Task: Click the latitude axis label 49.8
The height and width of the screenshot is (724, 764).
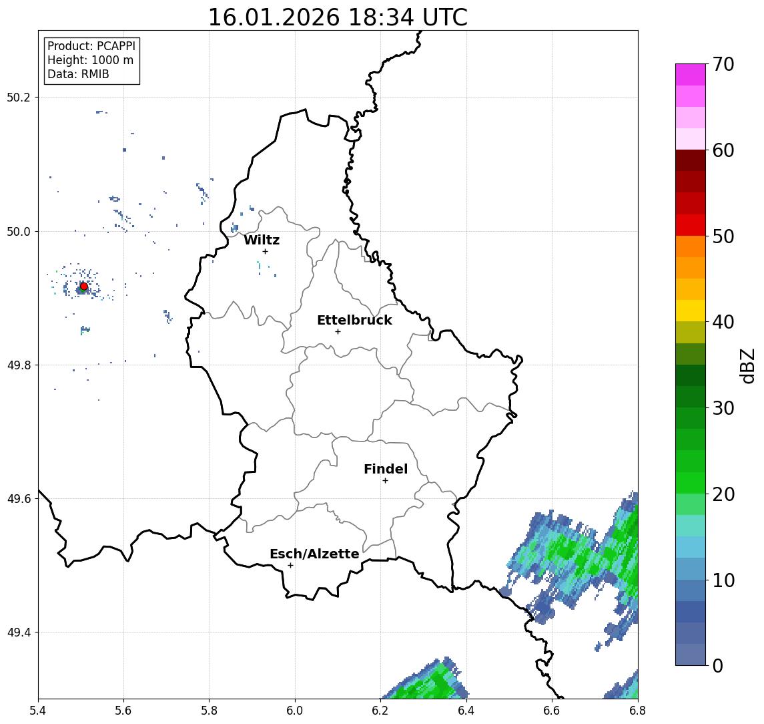Action: coord(19,365)
